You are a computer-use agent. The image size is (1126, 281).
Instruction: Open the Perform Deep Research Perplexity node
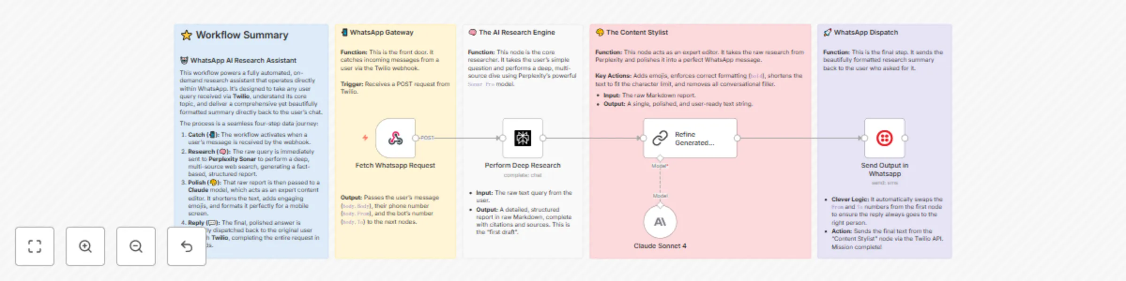pyautogui.click(x=522, y=138)
